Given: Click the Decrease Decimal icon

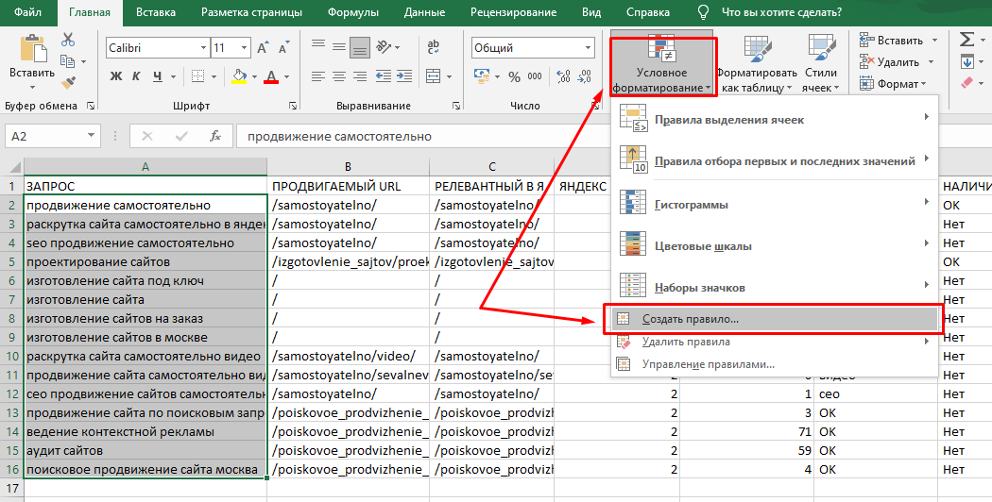Looking at the screenshot, I should click(x=584, y=76).
